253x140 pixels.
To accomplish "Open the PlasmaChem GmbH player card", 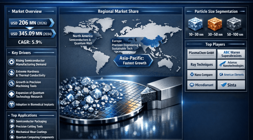I will click(x=201, y=54).
